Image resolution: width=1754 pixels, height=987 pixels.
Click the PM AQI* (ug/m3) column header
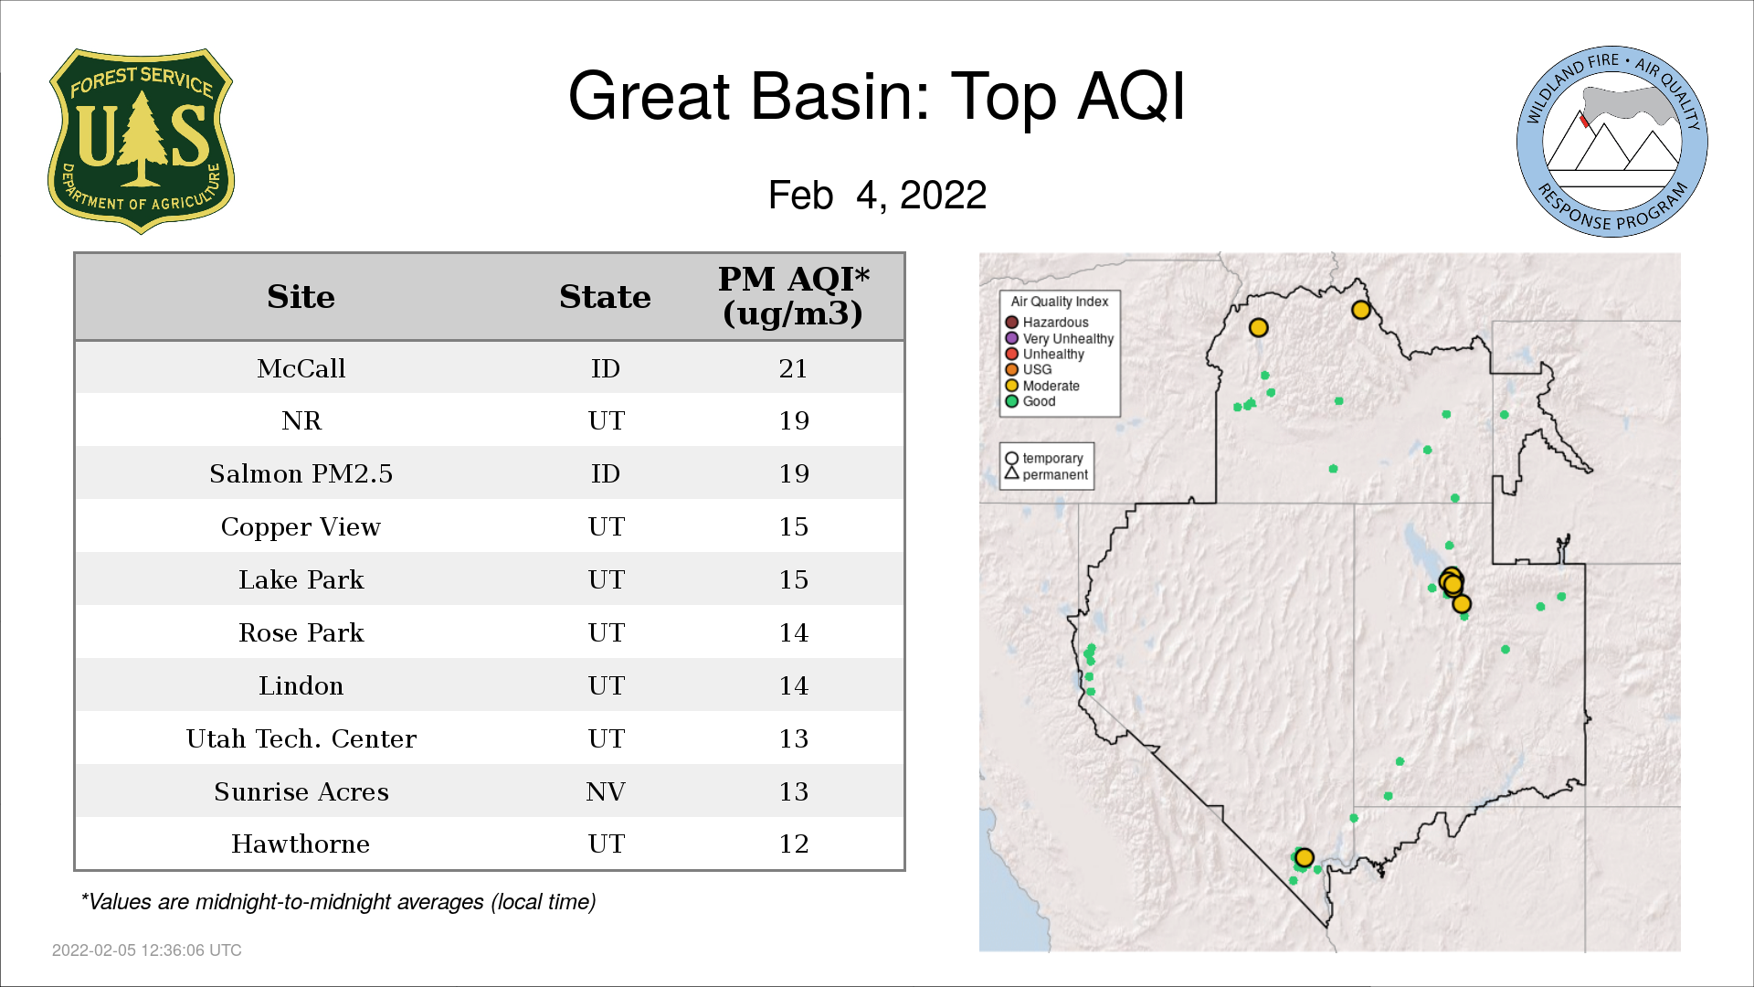click(793, 296)
